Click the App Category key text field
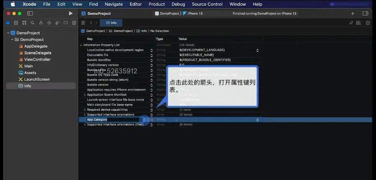Viewport: 376px width, 180px height. tap(114, 120)
